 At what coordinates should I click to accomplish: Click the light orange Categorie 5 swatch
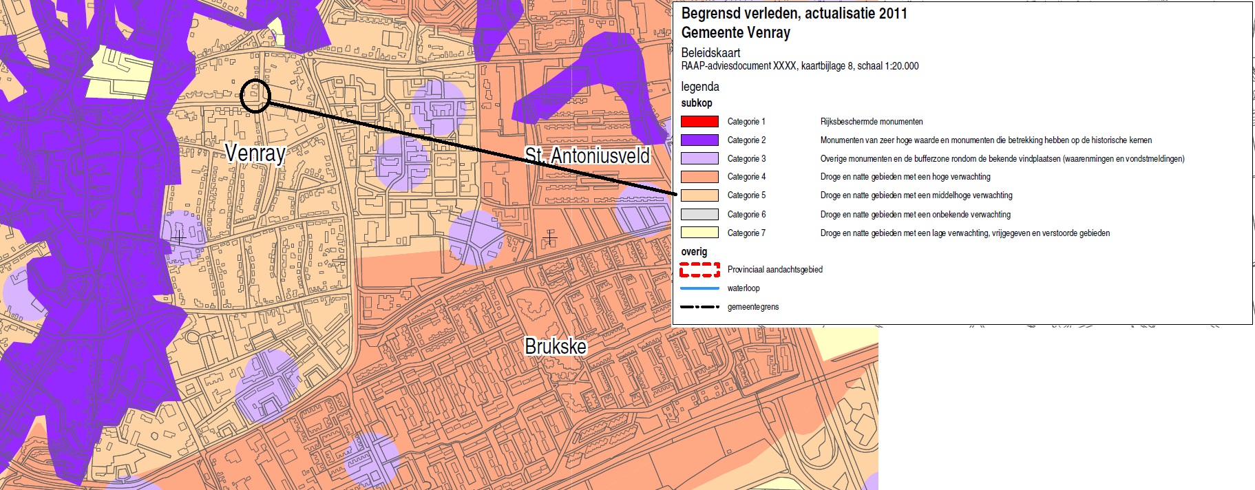pyautogui.click(x=699, y=195)
